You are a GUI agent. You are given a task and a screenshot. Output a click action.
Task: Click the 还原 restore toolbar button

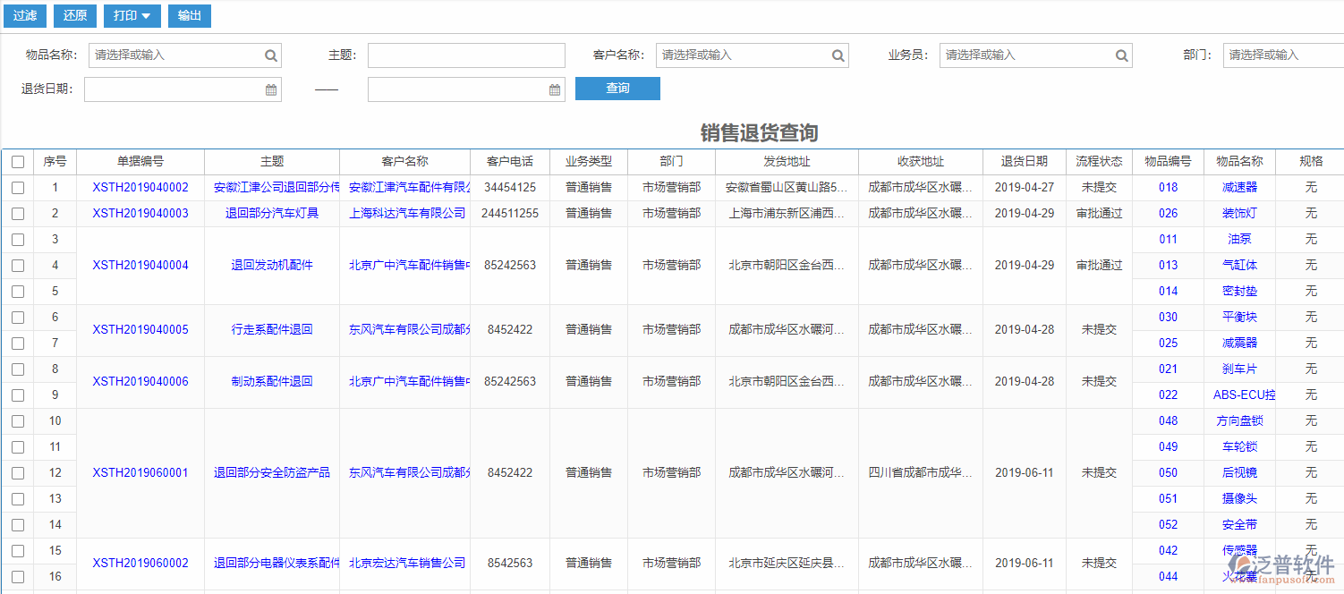point(74,15)
